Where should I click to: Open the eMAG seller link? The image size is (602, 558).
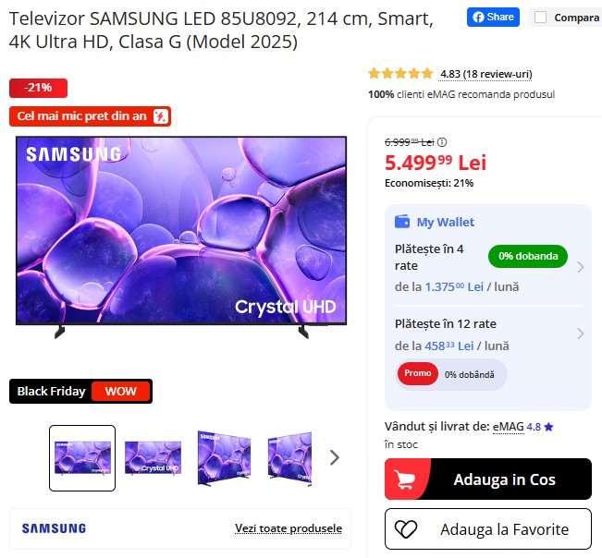[x=508, y=427]
